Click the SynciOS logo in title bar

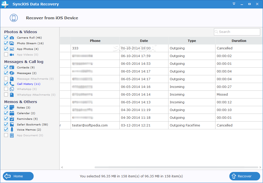click(5, 4)
